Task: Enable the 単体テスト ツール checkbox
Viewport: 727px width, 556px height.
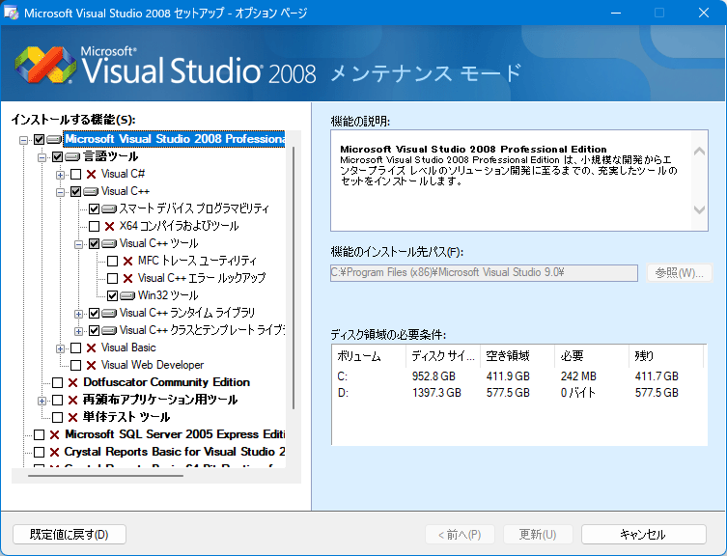Action: point(58,418)
